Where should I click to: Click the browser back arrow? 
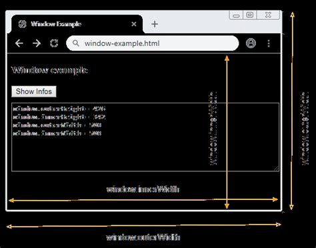point(19,43)
